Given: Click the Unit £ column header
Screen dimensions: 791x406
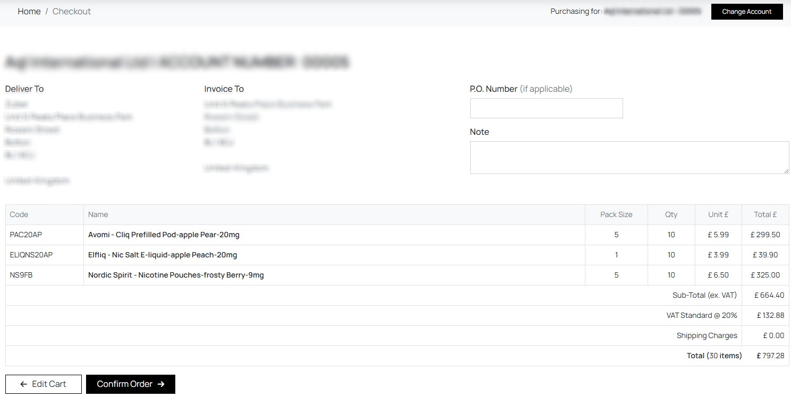Looking at the screenshot, I should (x=718, y=214).
